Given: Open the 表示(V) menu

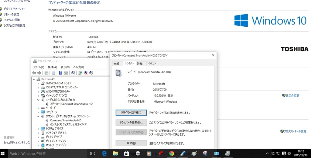Looking at the screenshot, I should (65, 67).
